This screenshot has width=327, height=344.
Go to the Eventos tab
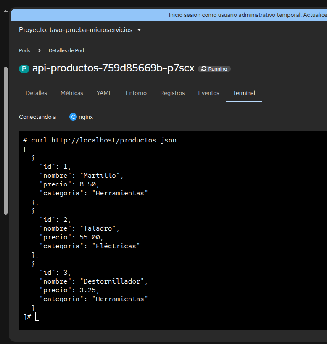pos(208,93)
